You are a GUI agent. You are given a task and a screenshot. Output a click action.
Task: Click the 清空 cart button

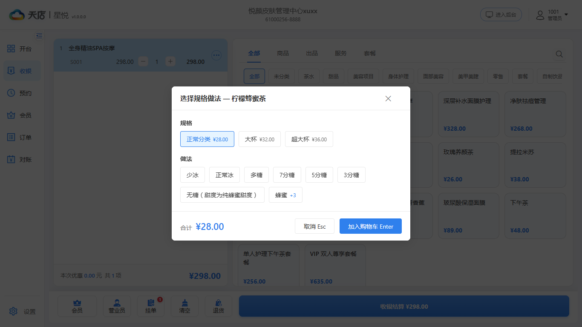185,307
